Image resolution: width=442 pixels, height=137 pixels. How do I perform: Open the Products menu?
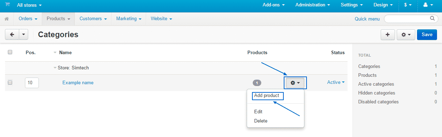pos(58,19)
